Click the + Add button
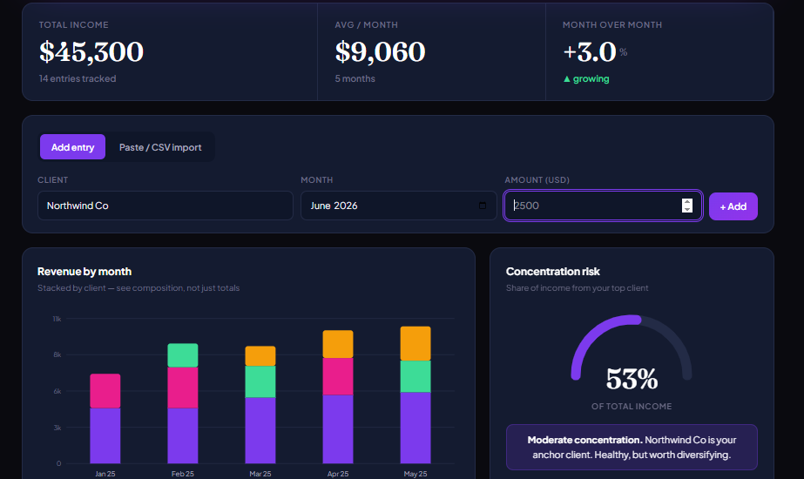Image resolution: width=804 pixels, height=479 pixels. [733, 206]
